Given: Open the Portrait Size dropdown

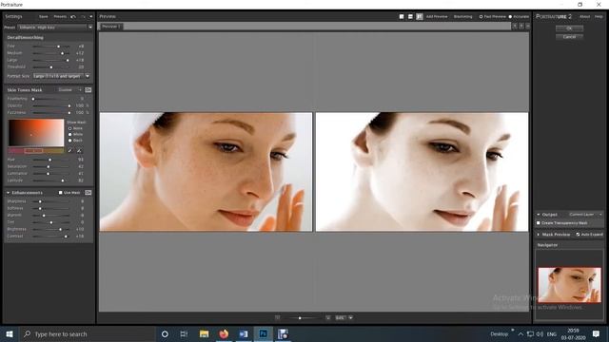Looking at the screenshot, I should pyautogui.click(x=61, y=76).
